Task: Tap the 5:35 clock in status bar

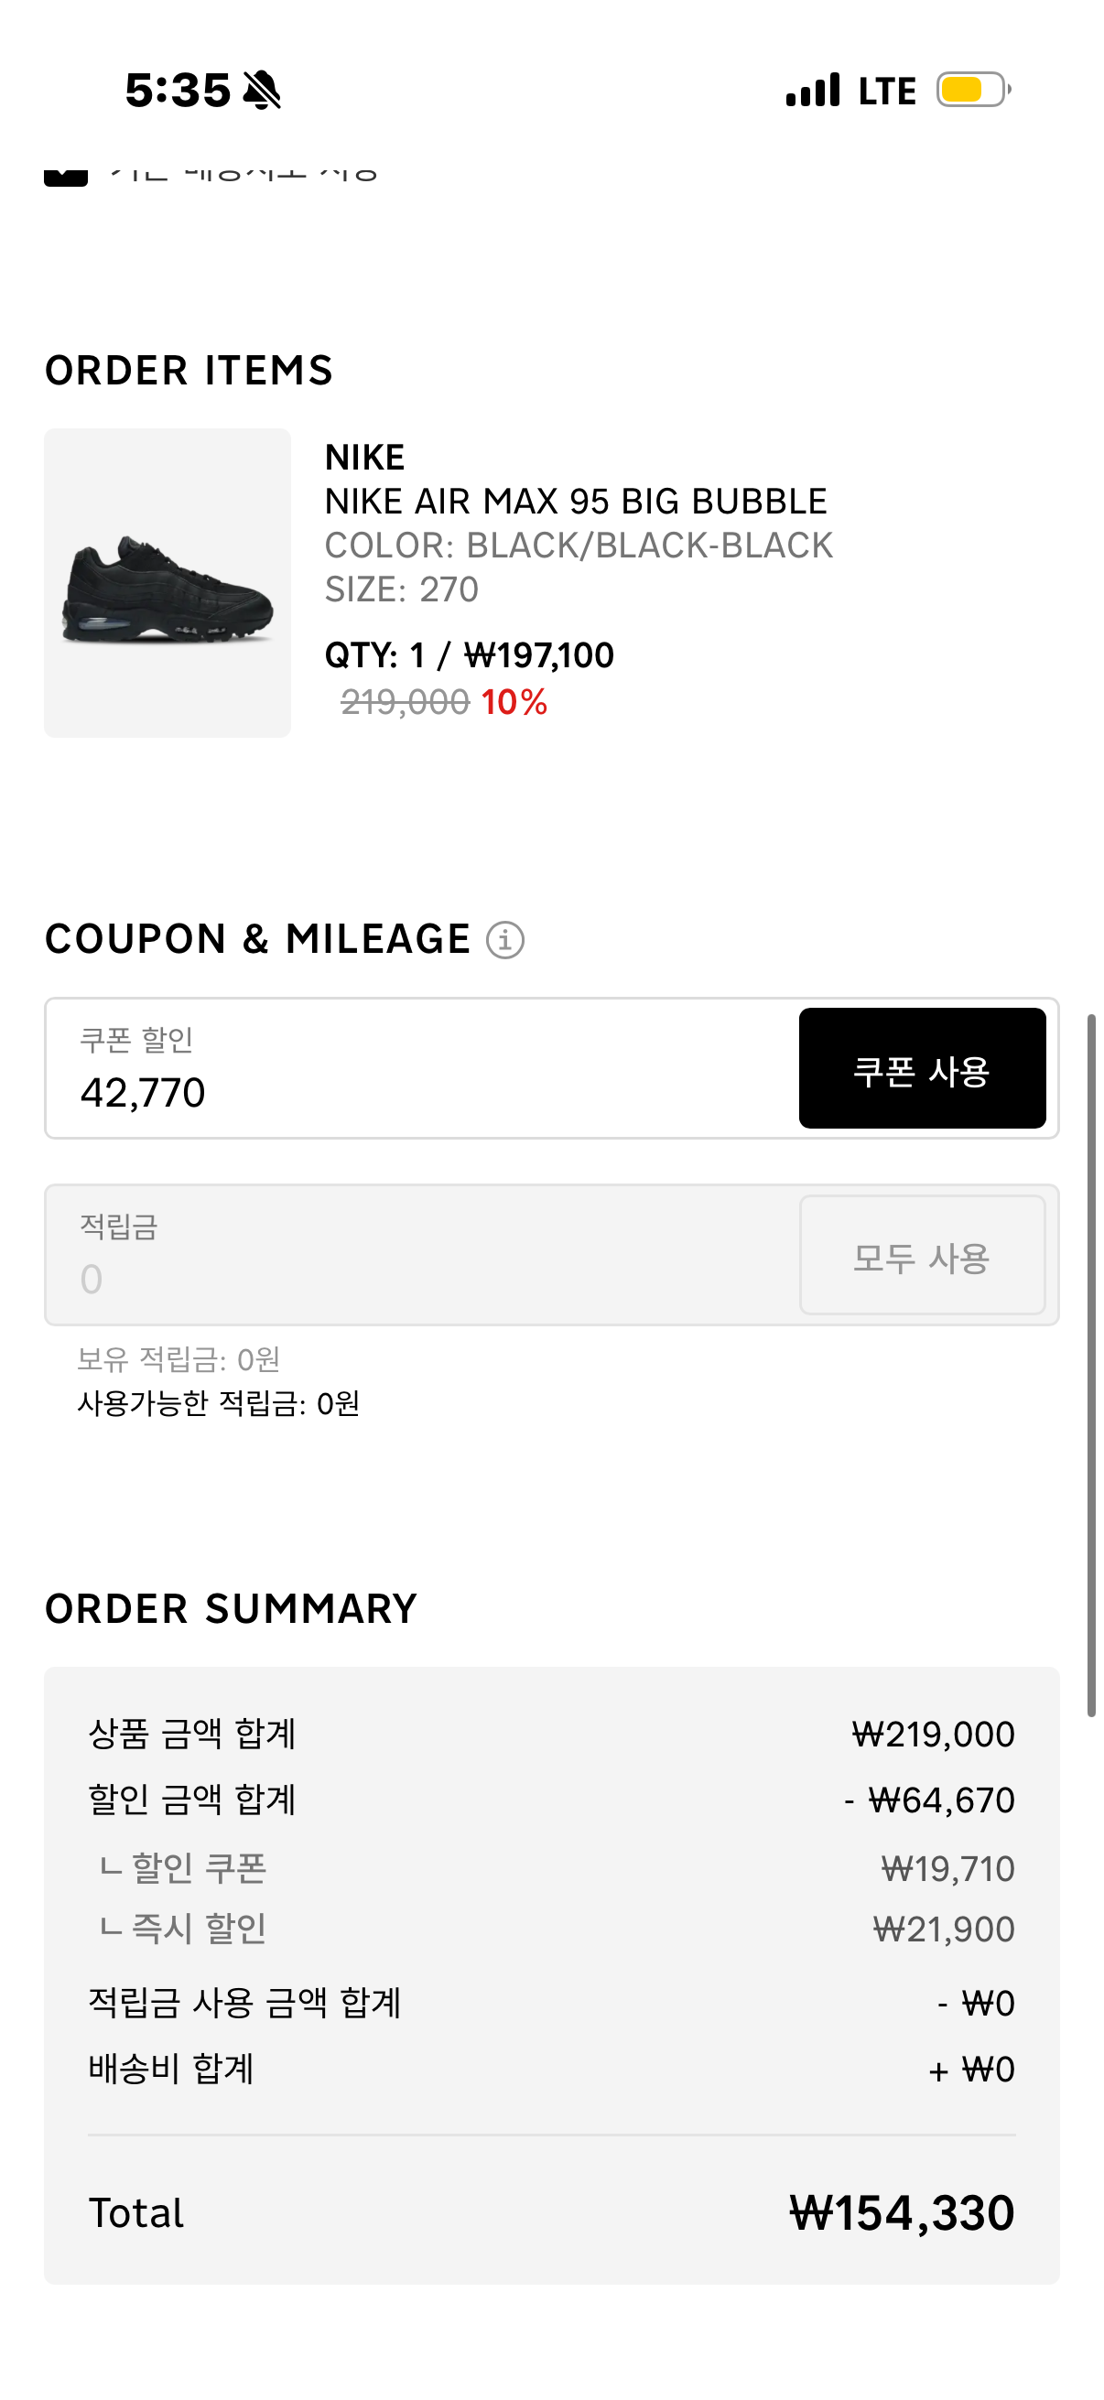Action: point(177,91)
